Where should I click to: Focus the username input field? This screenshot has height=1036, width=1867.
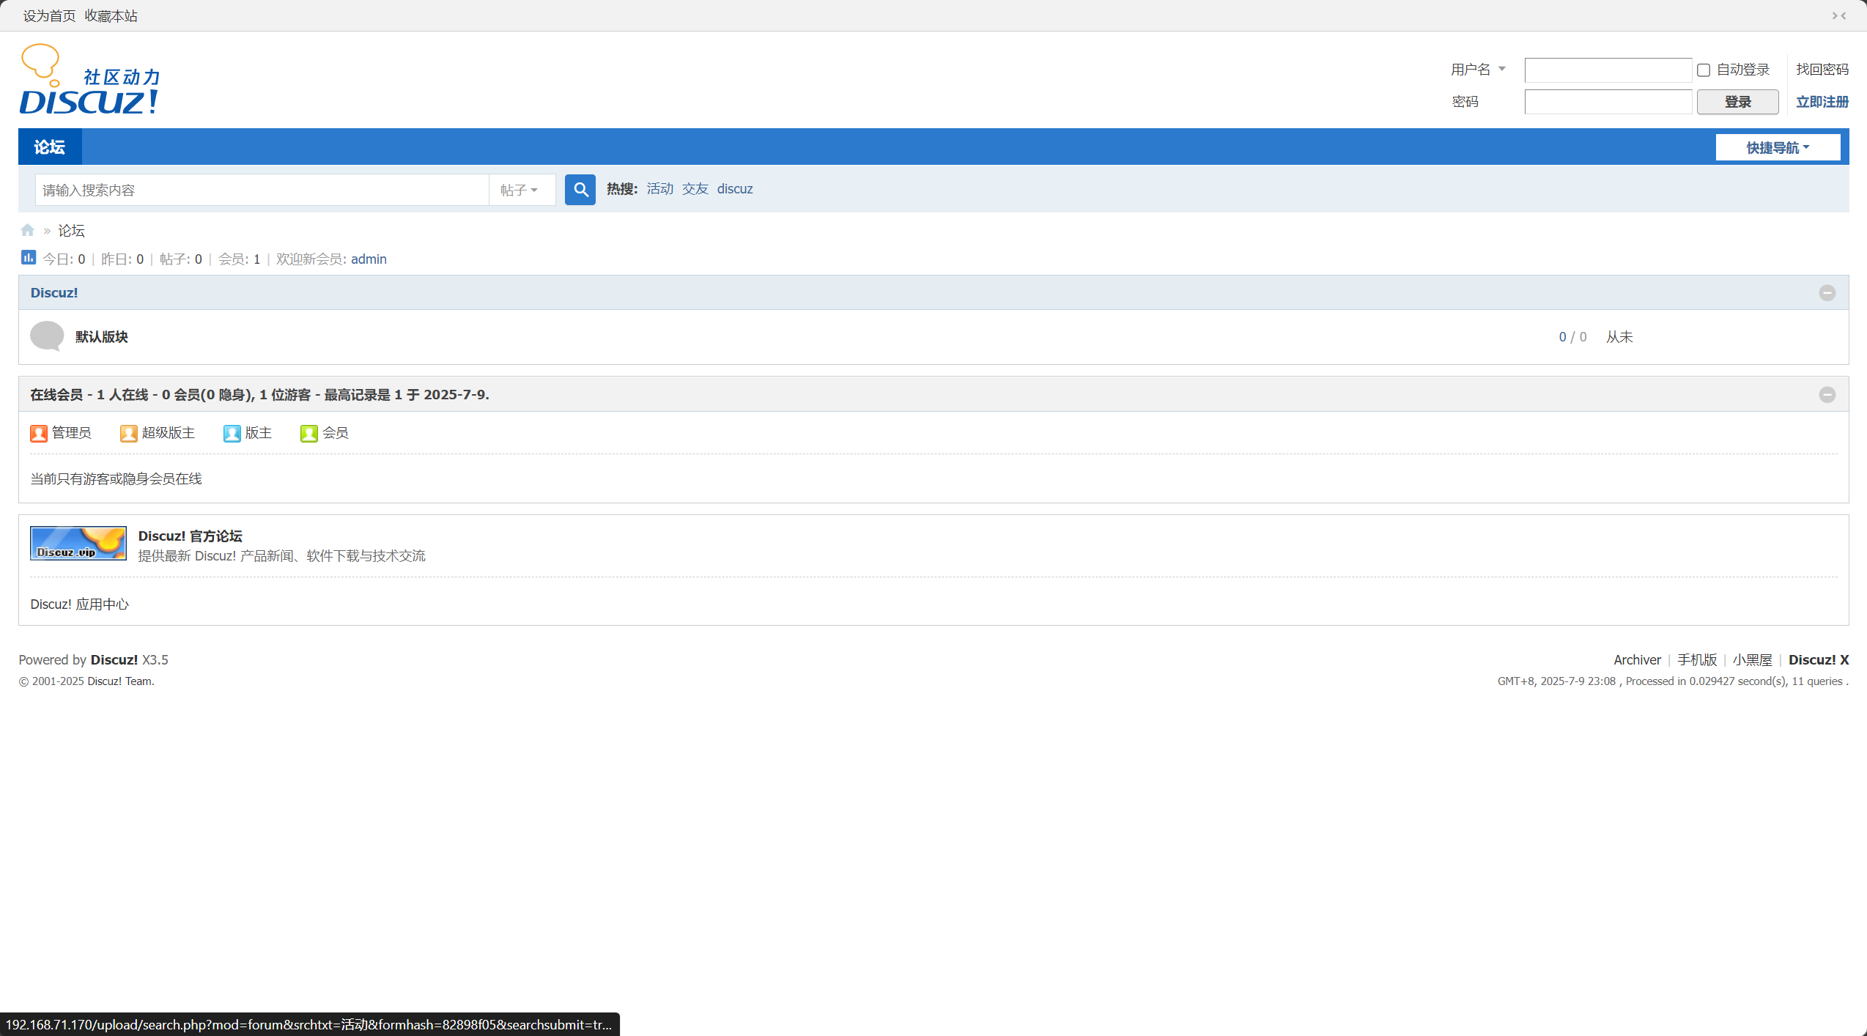(x=1608, y=70)
